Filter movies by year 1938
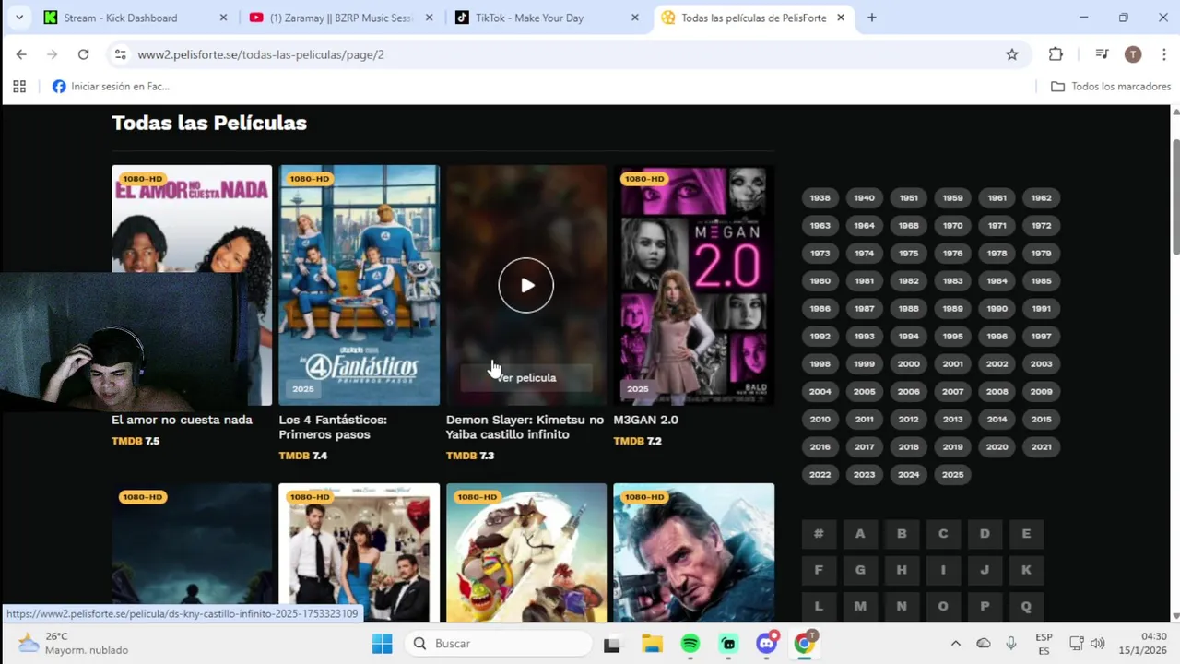This screenshot has width=1180, height=664. click(x=820, y=197)
